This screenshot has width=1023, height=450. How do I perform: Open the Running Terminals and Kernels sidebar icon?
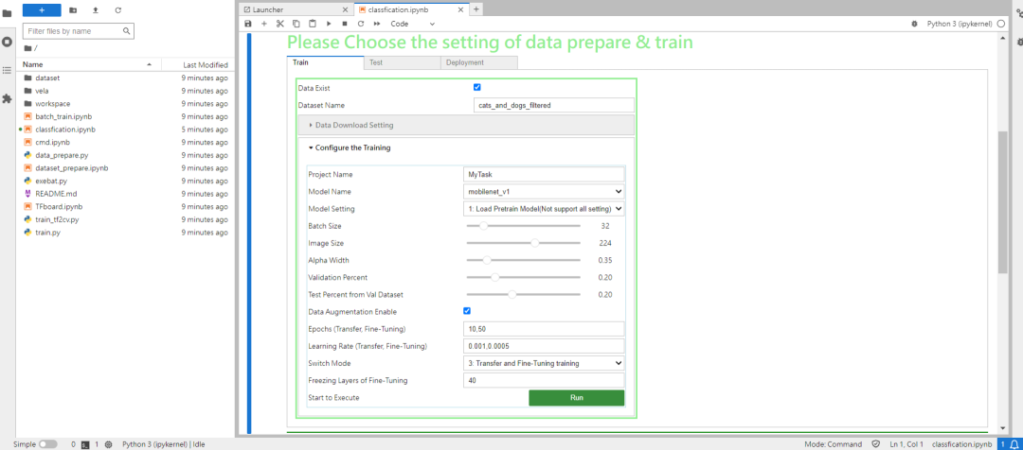pyautogui.click(x=8, y=42)
